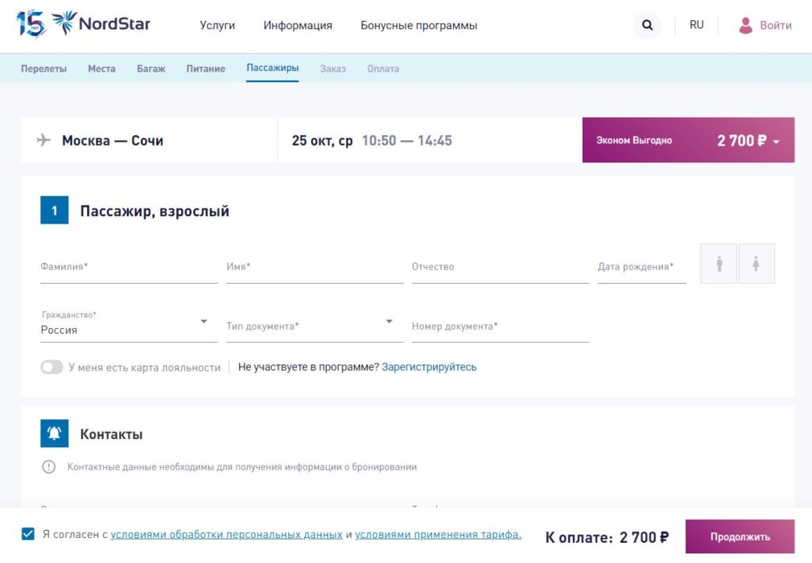The height and width of the screenshot is (563, 812).
Task: Select male gender icon
Action: tap(719, 264)
